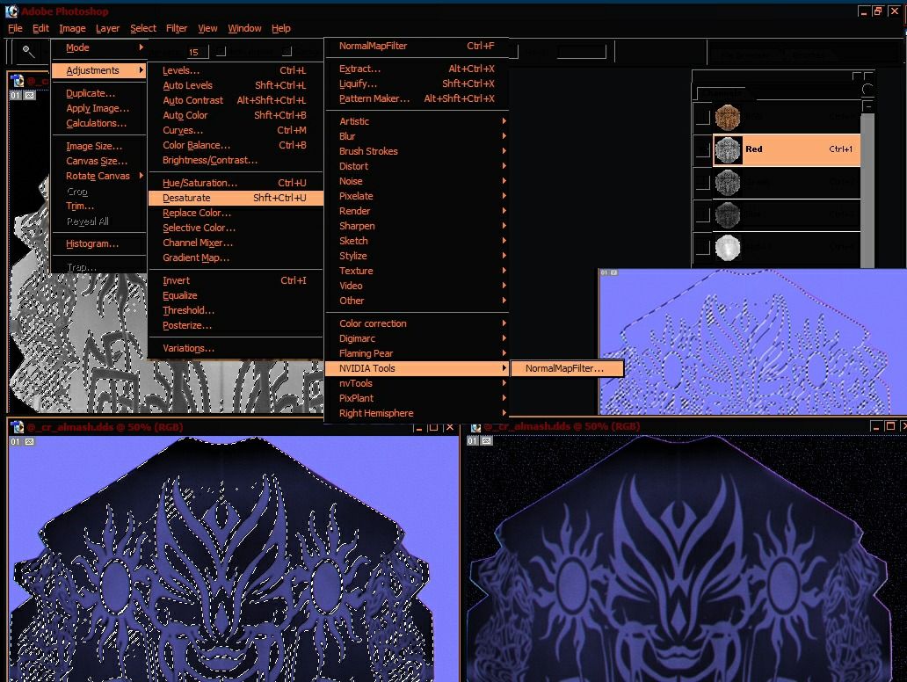Choose Extract... in the Filter menu

pyautogui.click(x=417, y=69)
